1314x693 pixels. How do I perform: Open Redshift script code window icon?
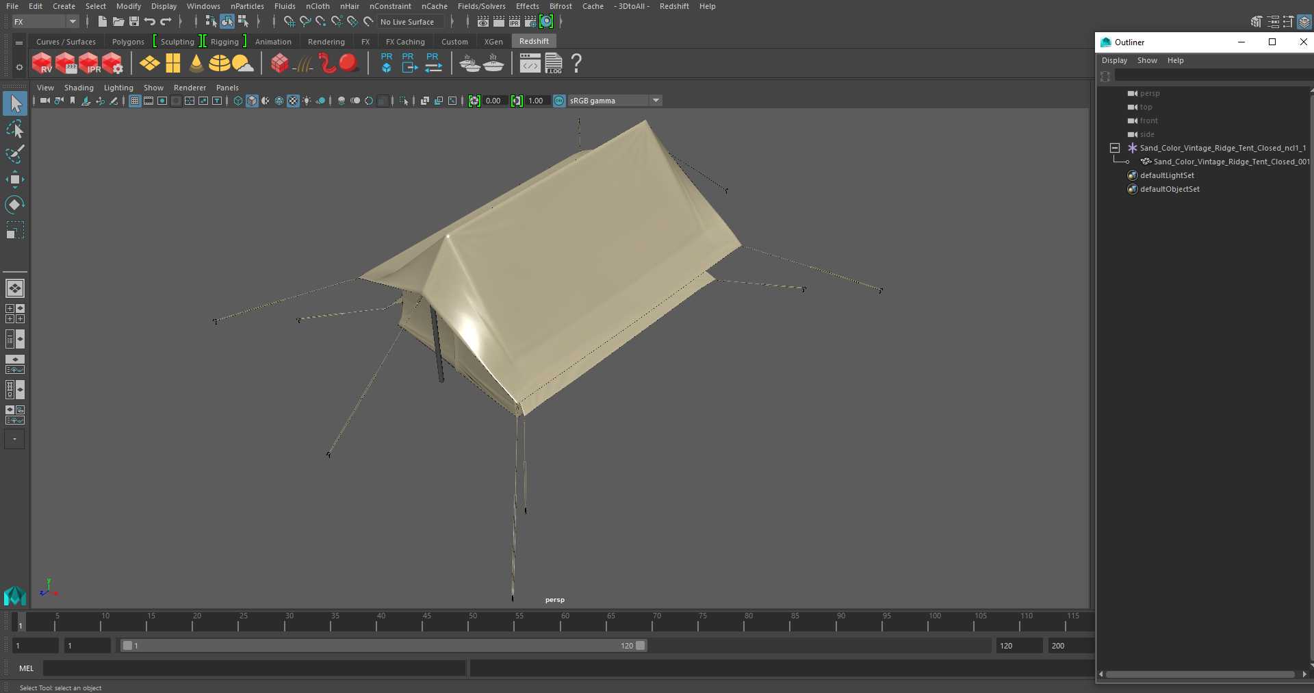530,64
